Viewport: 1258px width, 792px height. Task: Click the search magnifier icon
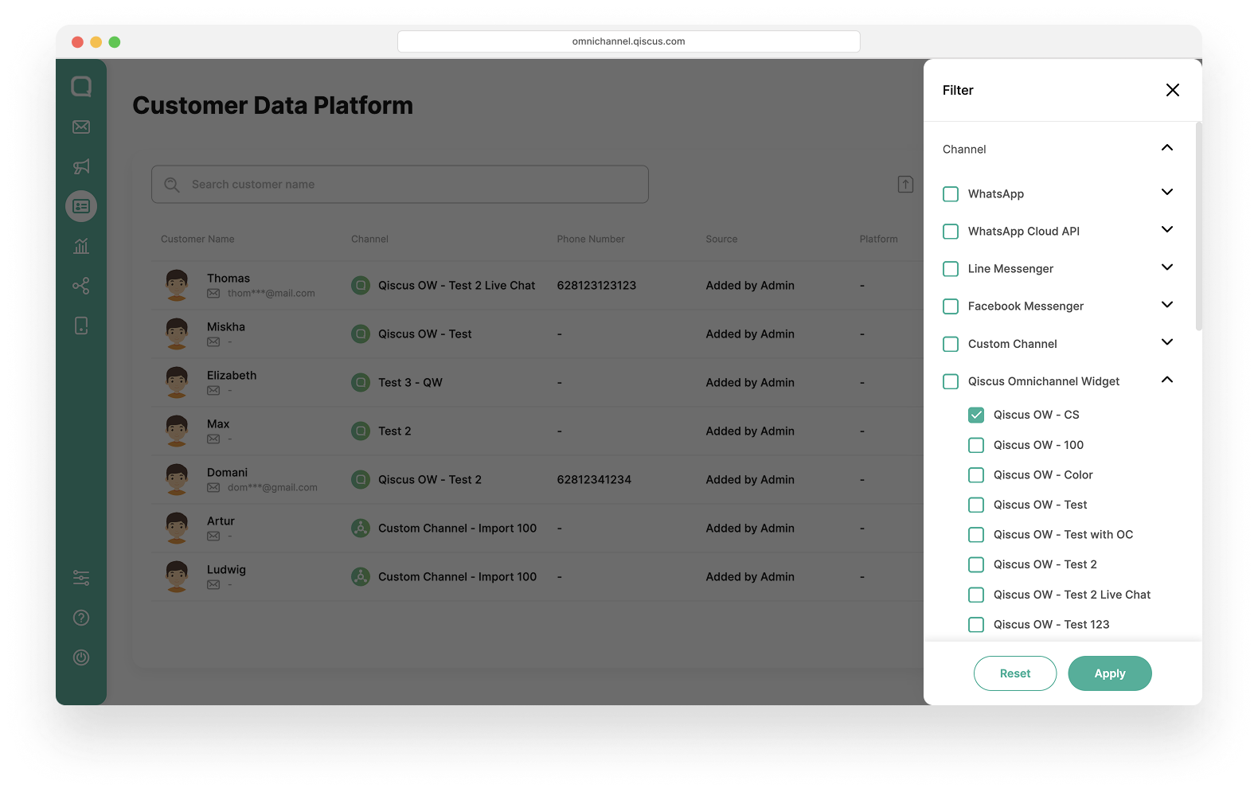point(172,185)
